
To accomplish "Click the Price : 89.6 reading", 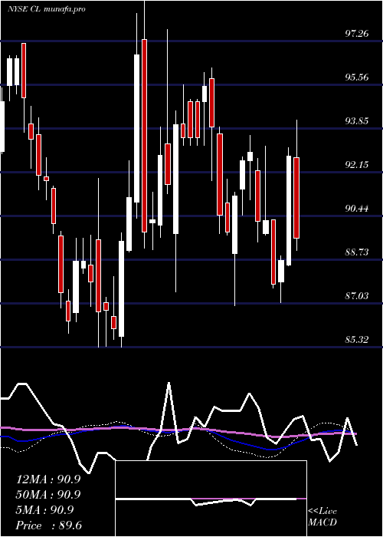I will [x=49, y=525].
